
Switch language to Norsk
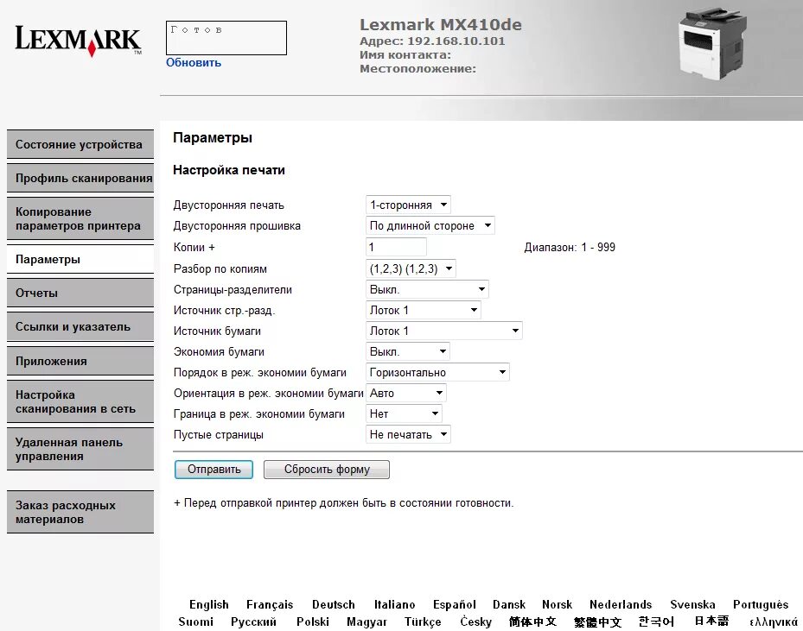click(558, 604)
